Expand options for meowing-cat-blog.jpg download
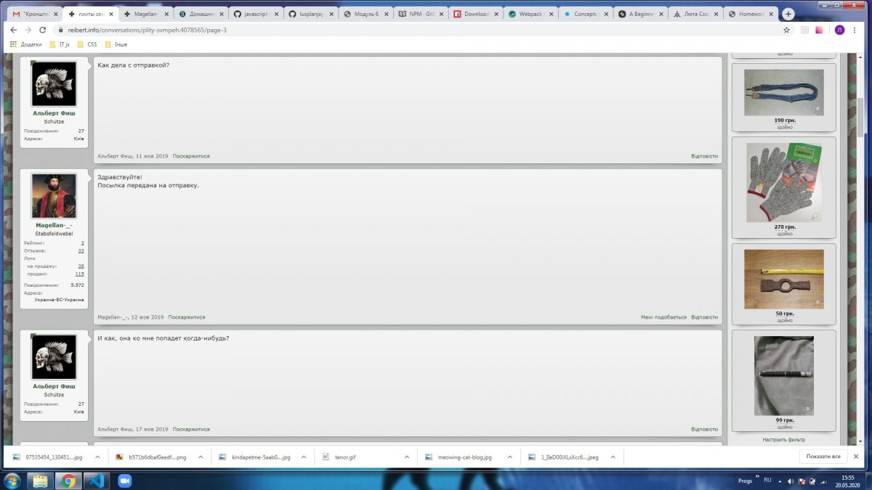 pos(510,457)
